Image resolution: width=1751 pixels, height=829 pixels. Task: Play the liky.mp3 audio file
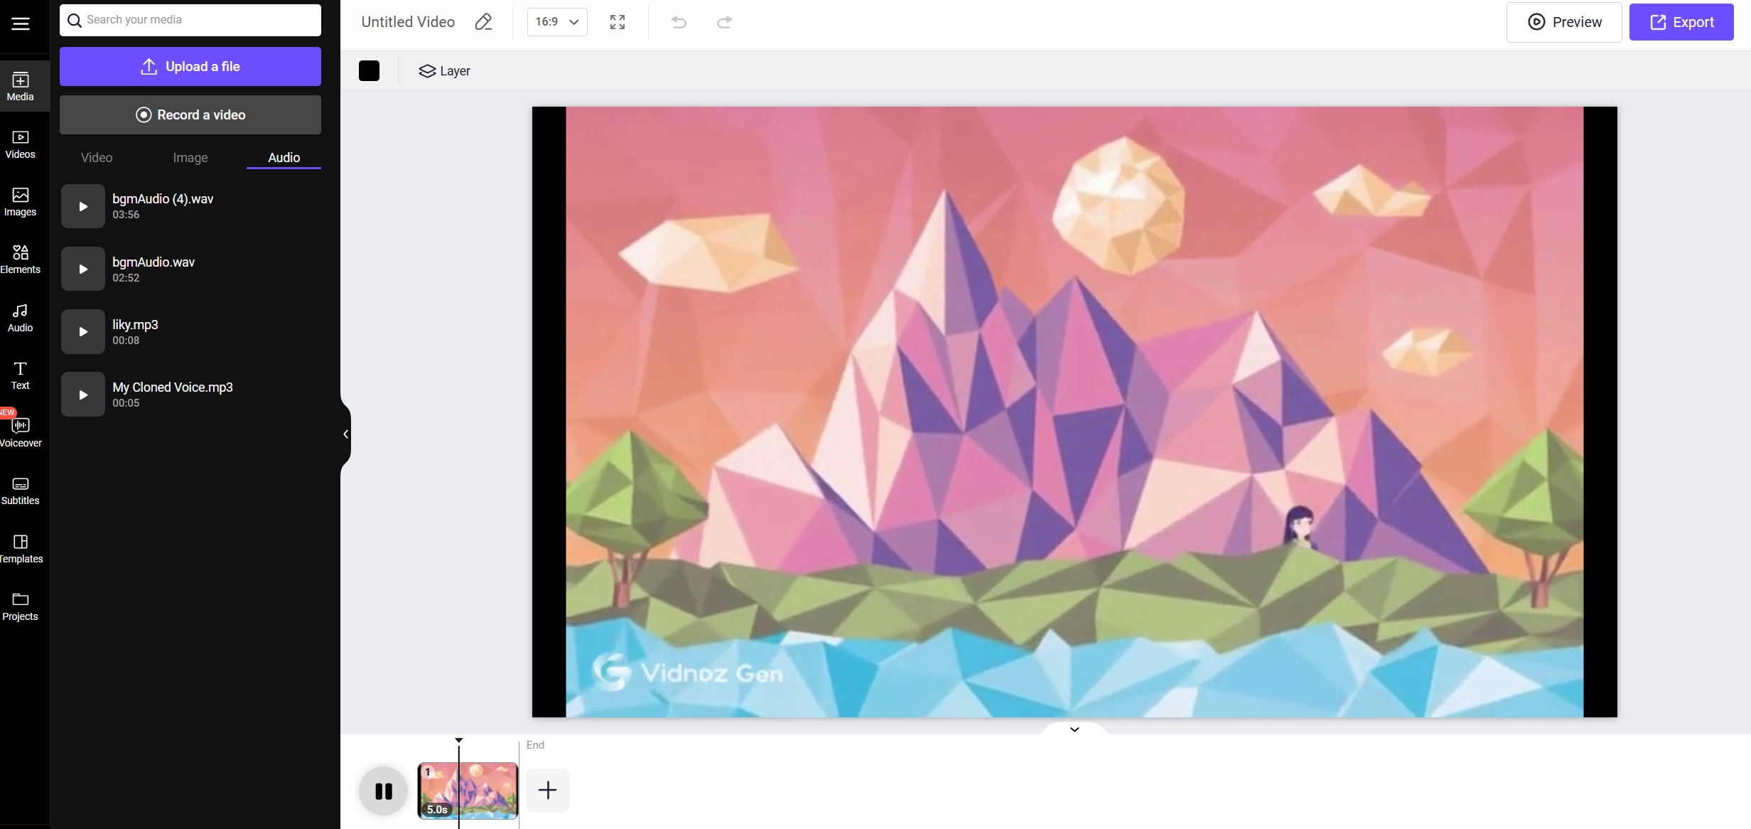click(82, 331)
